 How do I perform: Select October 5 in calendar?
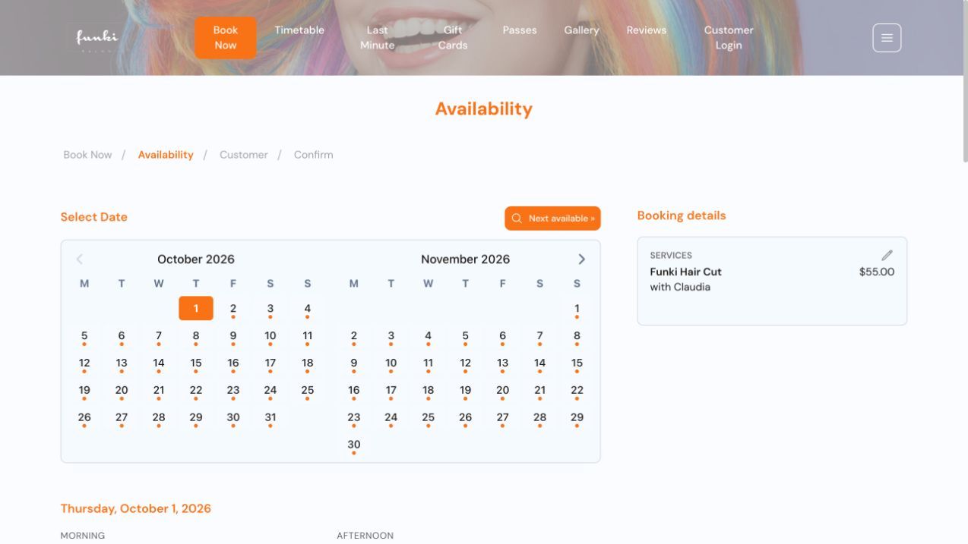84,336
